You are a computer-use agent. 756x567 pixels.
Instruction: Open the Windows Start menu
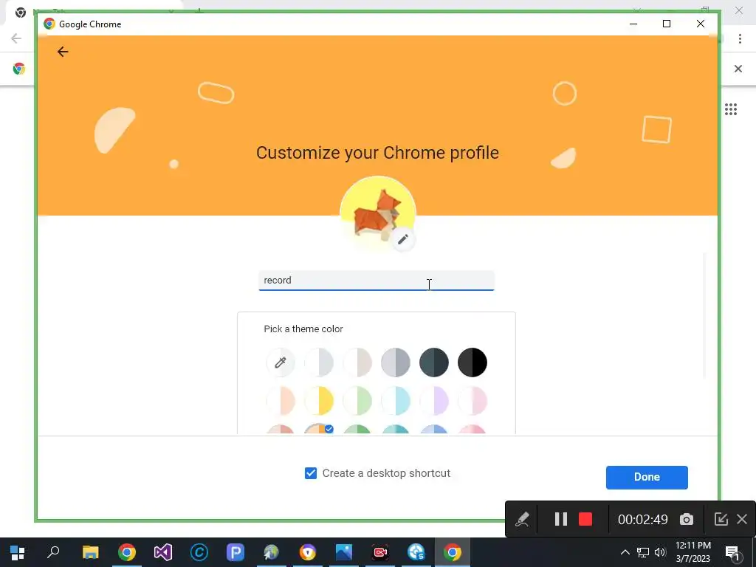tap(18, 552)
